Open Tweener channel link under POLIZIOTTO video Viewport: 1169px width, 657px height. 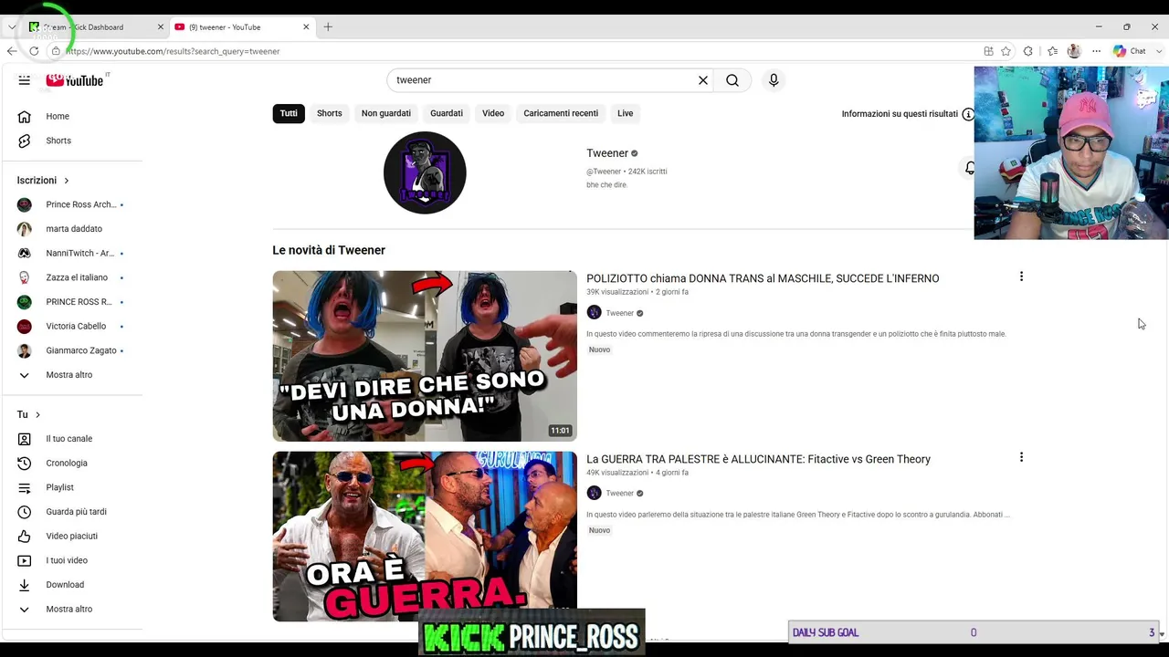pos(620,313)
